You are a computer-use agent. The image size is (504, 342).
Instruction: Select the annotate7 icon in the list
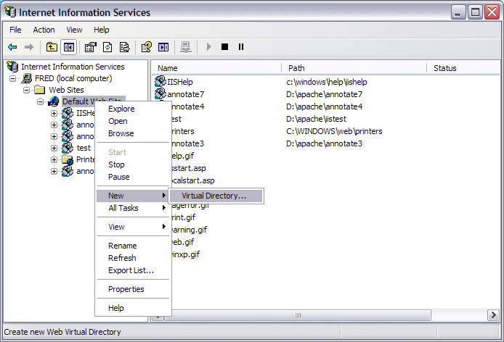point(160,93)
